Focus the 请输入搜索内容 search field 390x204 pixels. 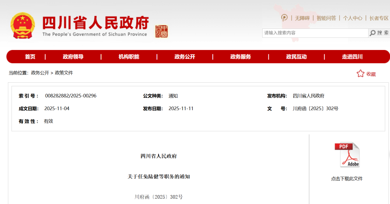tap(315, 33)
